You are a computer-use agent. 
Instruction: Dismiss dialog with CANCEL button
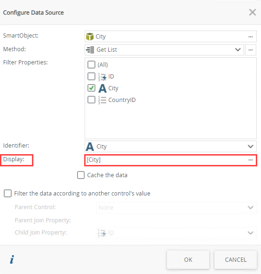pos(236,260)
